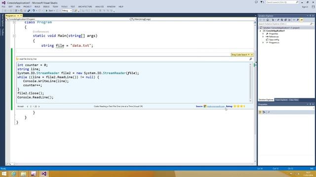
Task: Click Accept to insert the snippet
Action: coord(20,106)
